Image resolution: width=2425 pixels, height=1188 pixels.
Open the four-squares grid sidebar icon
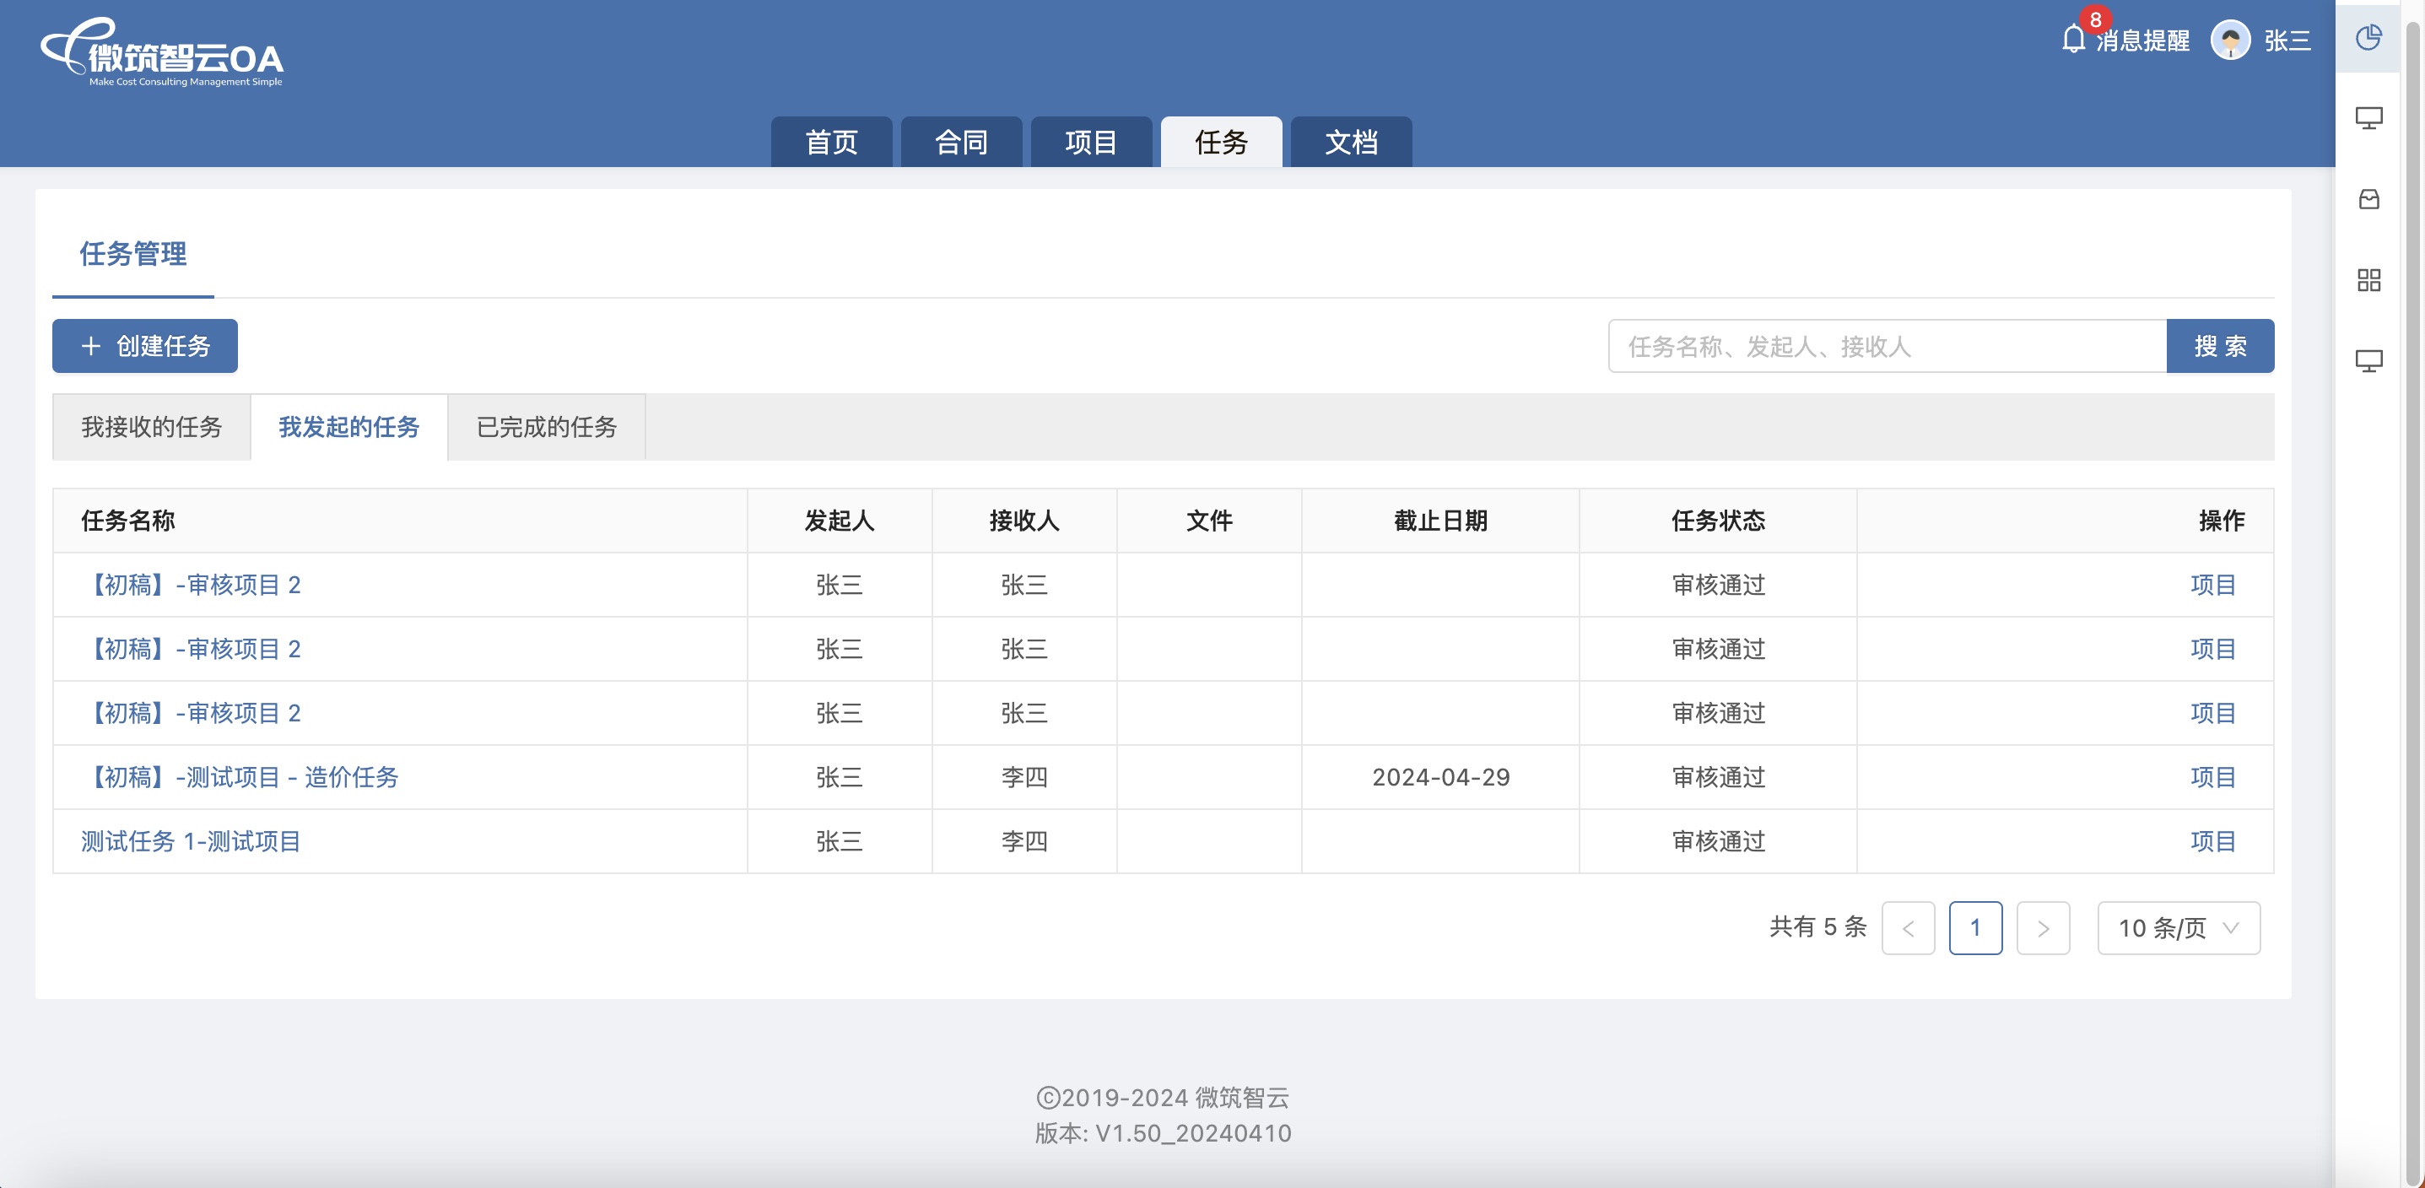point(2368,280)
